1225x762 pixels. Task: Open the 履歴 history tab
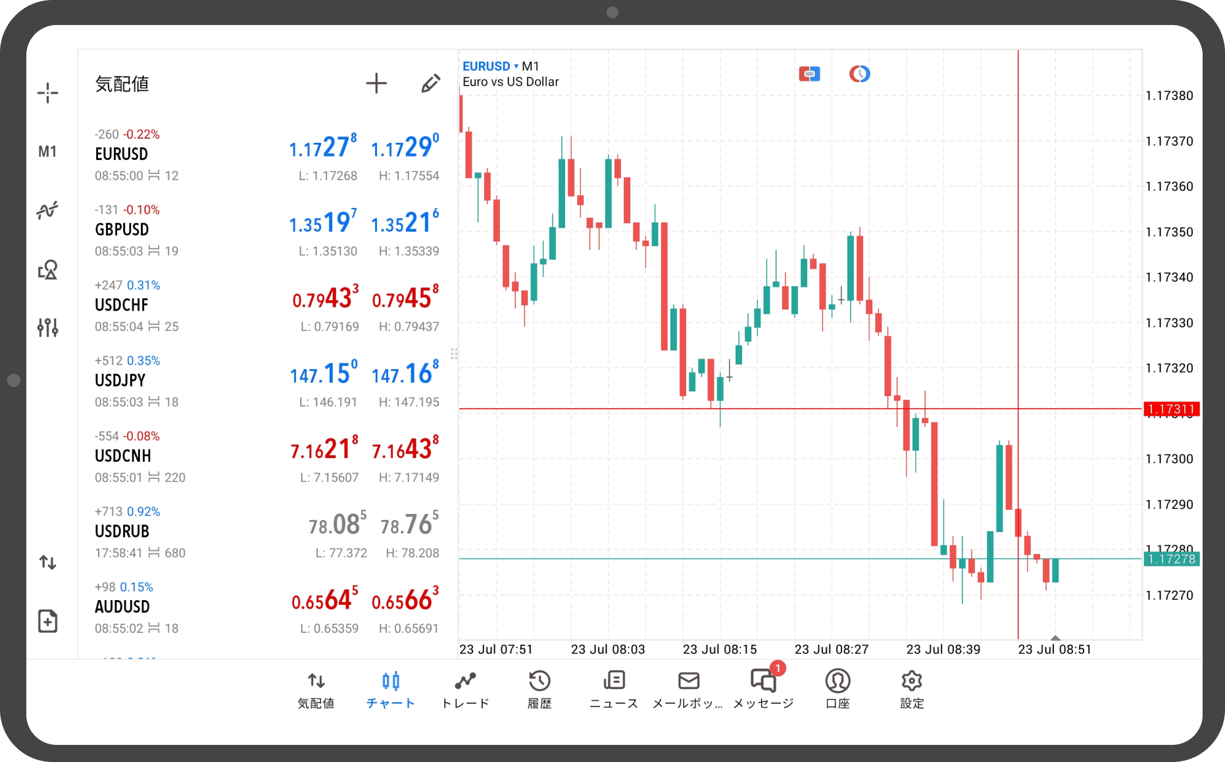pos(539,690)
